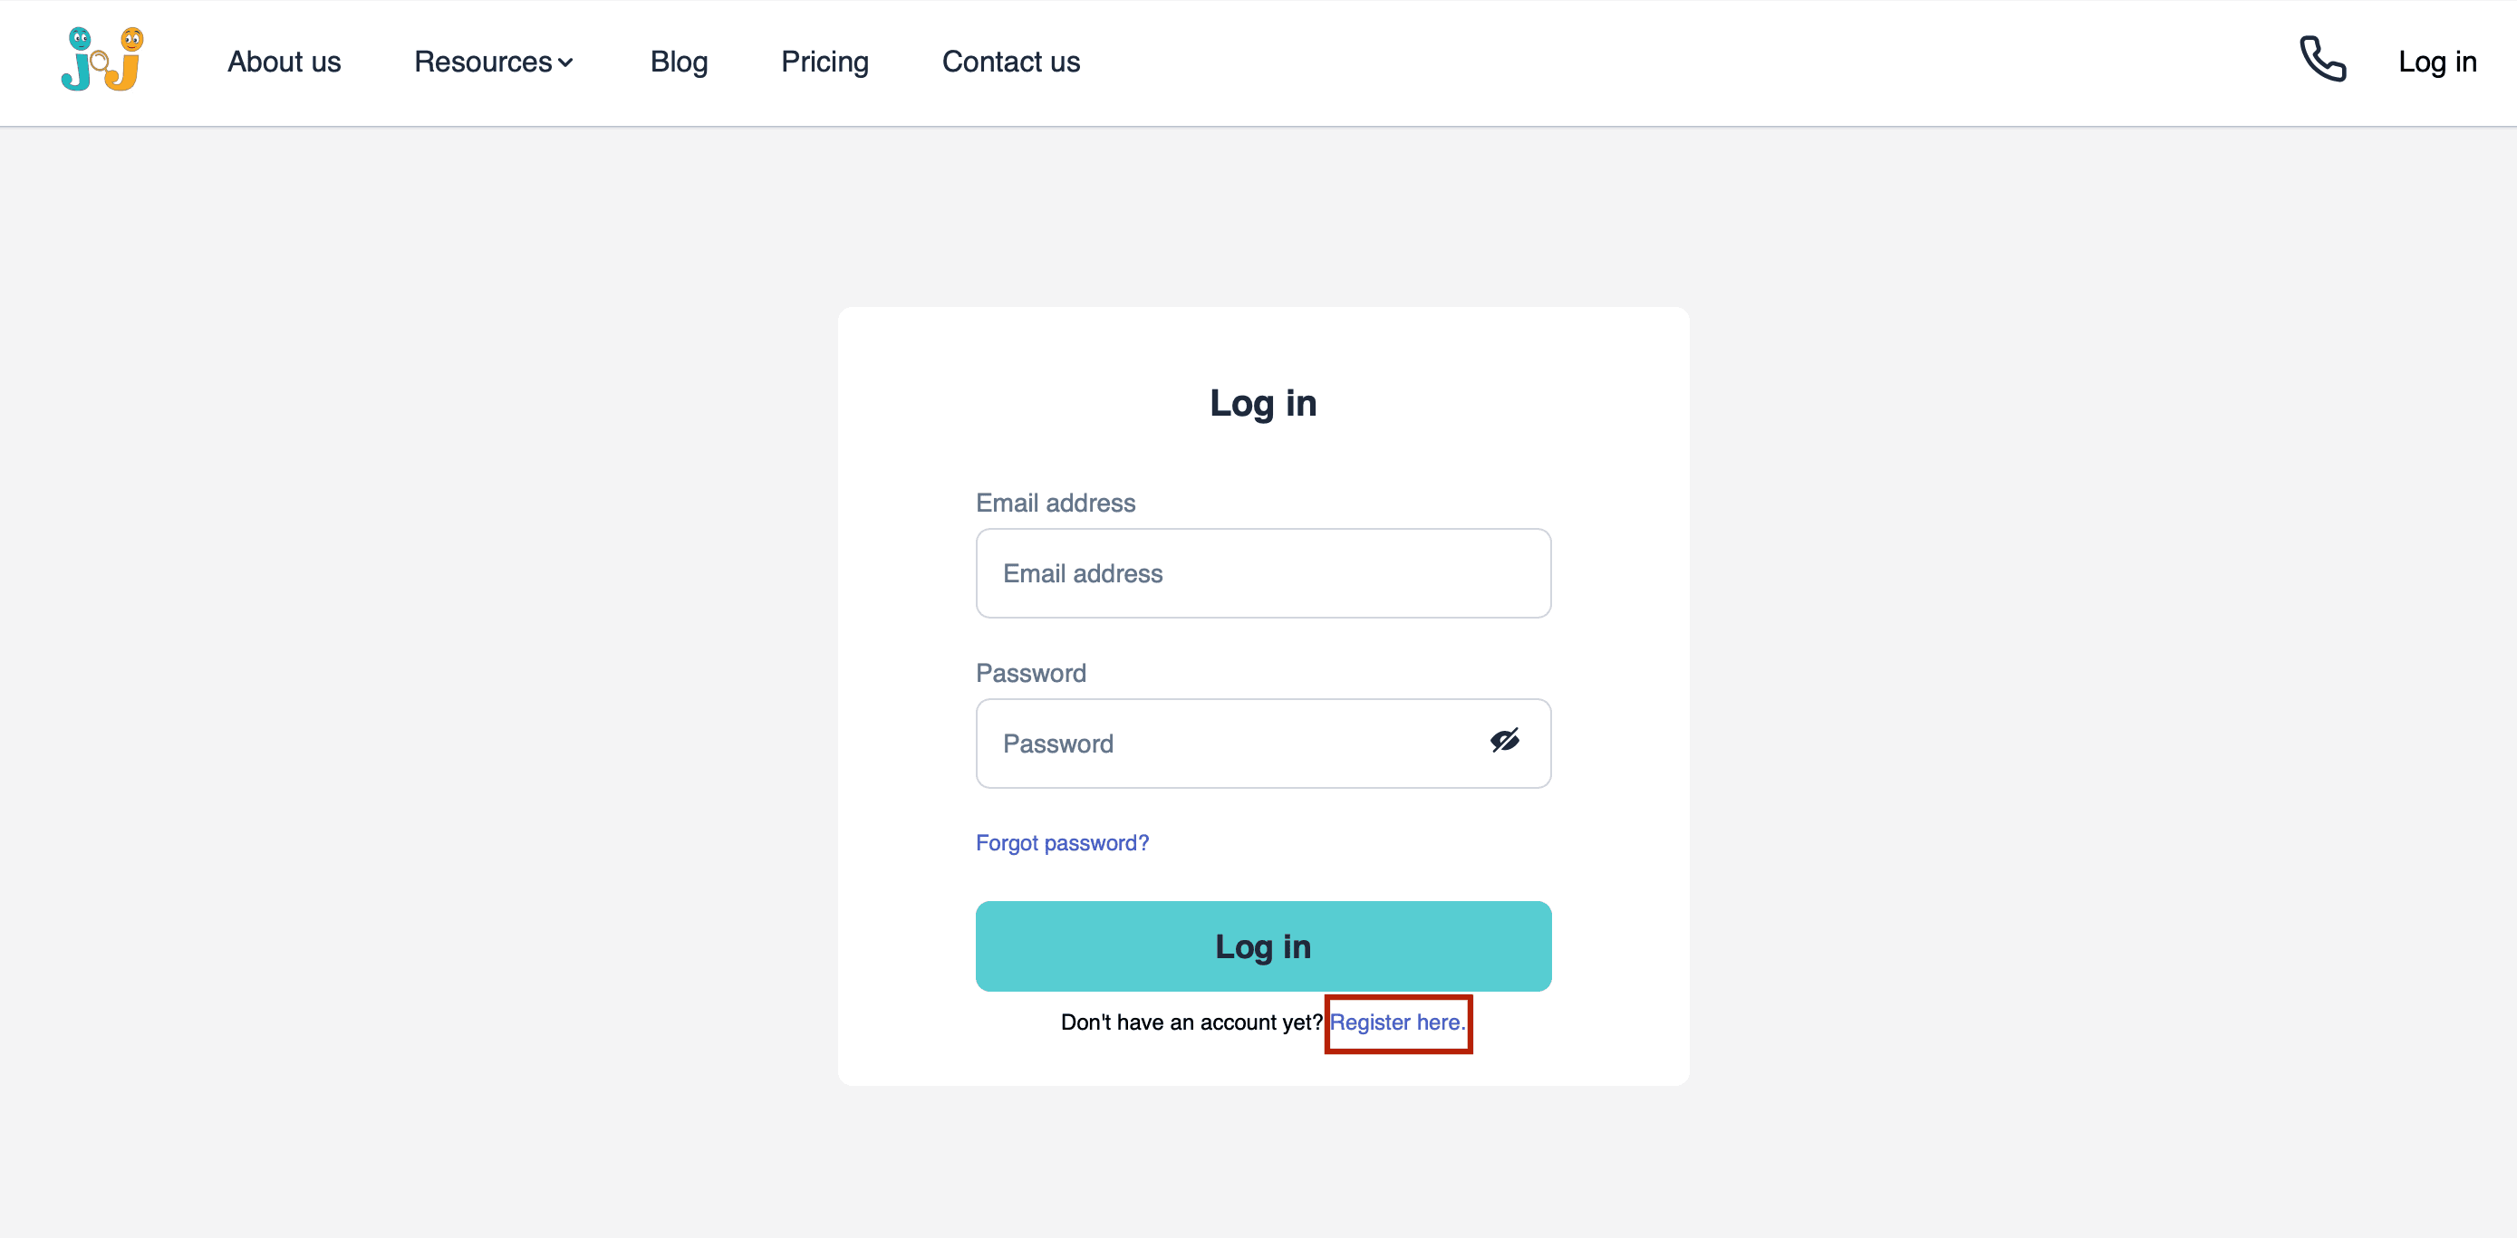Click the JJ worm logo
Screen dimensions: 2517x1238
(x=102, y=60)
